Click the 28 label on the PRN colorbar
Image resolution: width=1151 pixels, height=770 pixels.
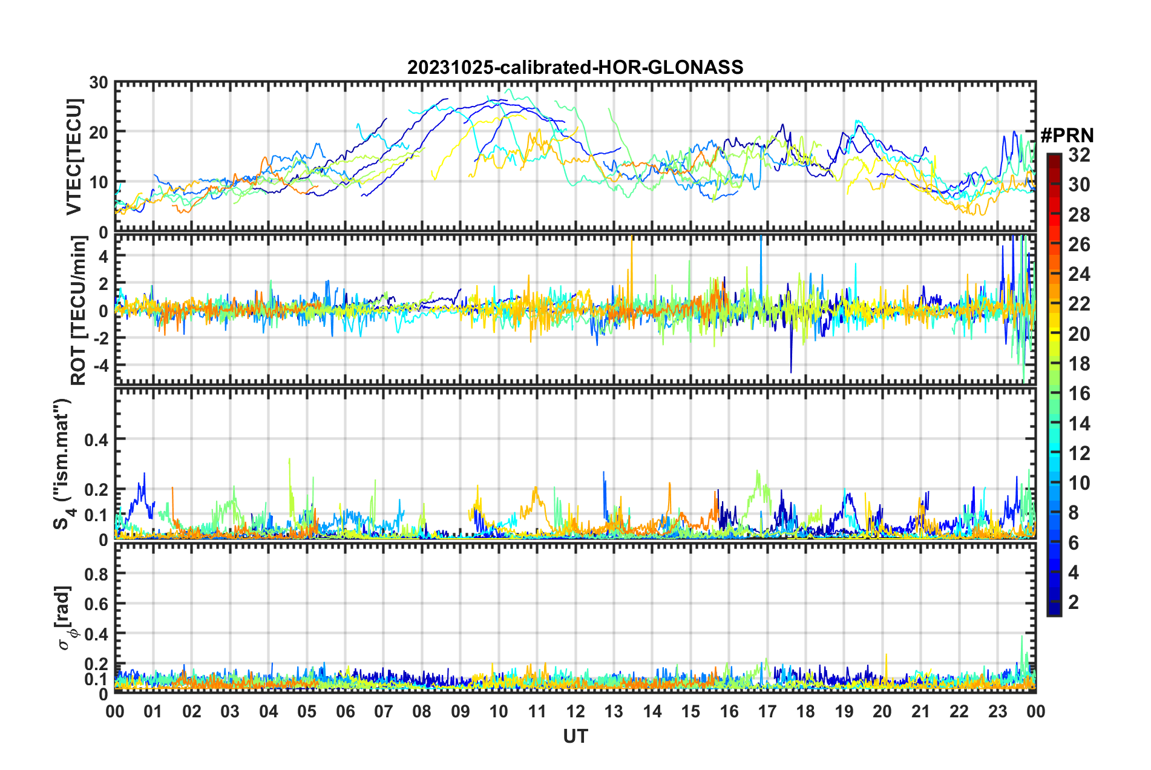pyautogui.click(x=1079, y=215)
